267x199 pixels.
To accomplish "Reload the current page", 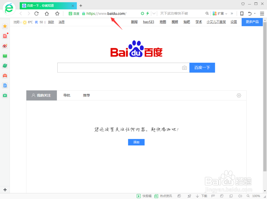I will (x=37, y=13).
